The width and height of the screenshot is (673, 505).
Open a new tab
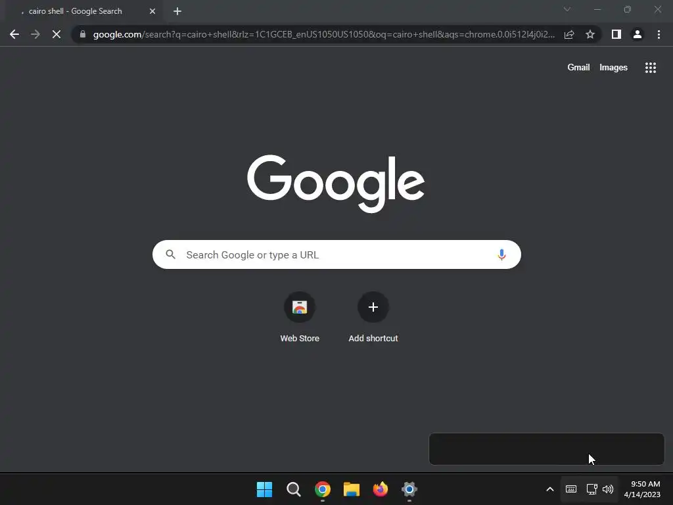(x=177, y=11)
